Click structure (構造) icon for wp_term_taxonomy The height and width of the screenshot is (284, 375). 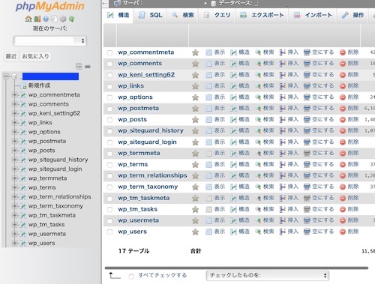[233, 187]
